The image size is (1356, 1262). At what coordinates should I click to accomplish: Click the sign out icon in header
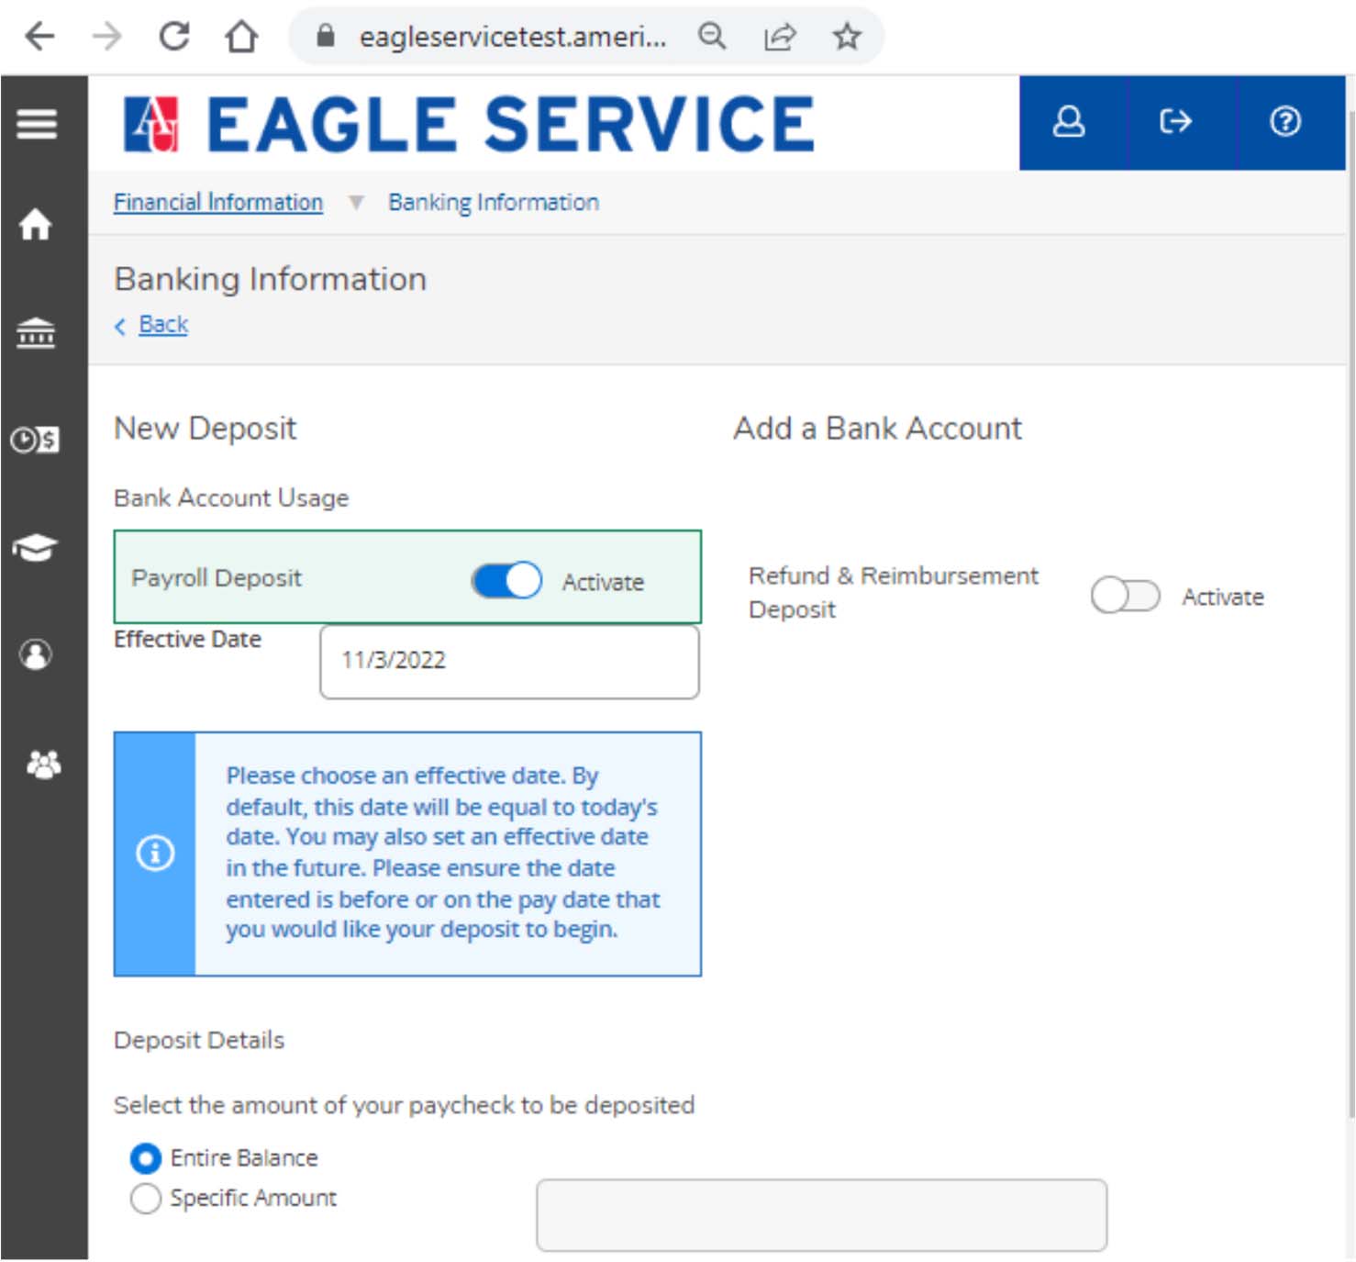1175,122
